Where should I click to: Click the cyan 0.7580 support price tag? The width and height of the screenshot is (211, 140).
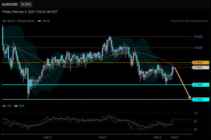click(200, 84)
